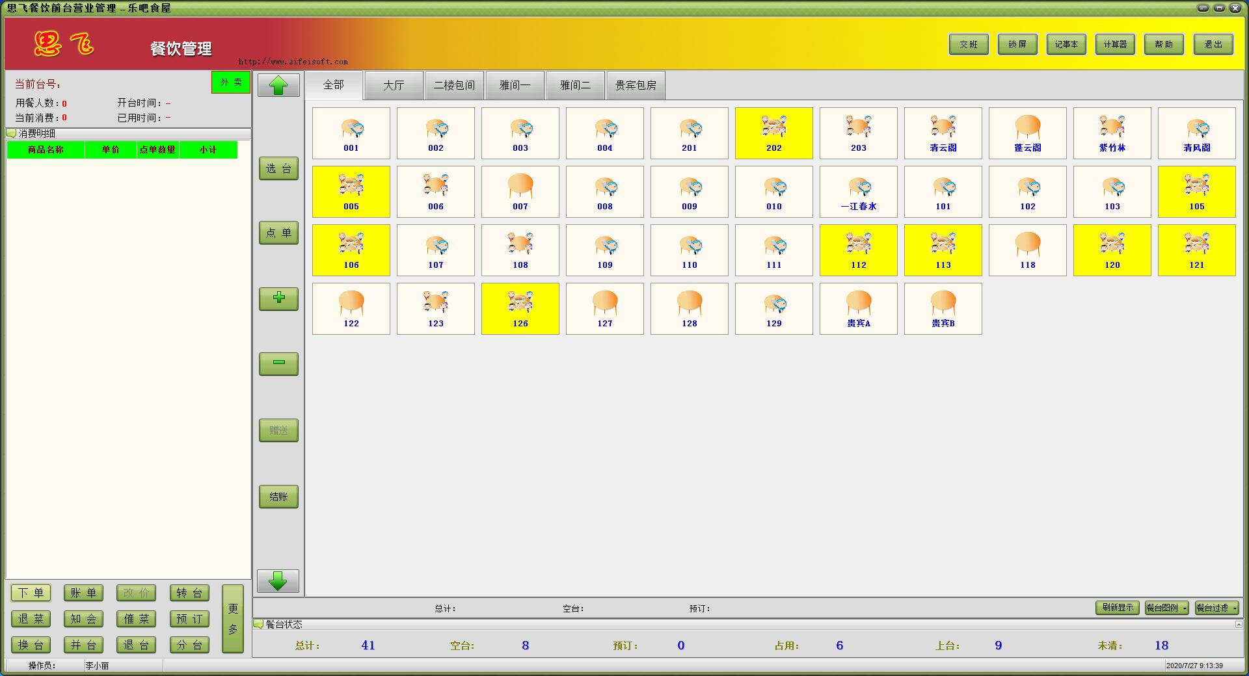Screen dimensions: 1249x676
Task: Open the 餐台过滤 filter dropdown
Action: pos(1216,608)
